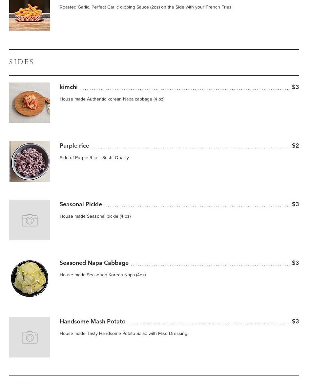Click the "Sushi Quality" Purple rice description

(94, 157)
